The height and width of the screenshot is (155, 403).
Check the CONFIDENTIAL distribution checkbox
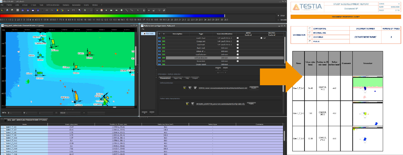click(310, 29)
